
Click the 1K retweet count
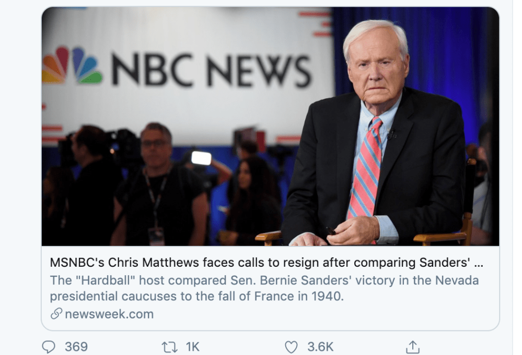(193, 347)
